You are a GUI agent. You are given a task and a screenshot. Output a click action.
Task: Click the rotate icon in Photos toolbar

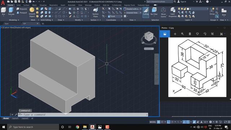(x=205, y=34)
